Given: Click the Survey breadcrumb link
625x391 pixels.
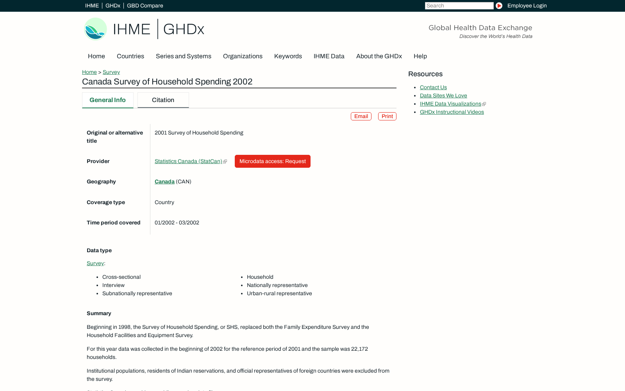Looking at the screenshot, I should pos(111,72).
